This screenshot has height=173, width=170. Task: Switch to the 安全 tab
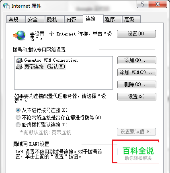click(35, 19)
